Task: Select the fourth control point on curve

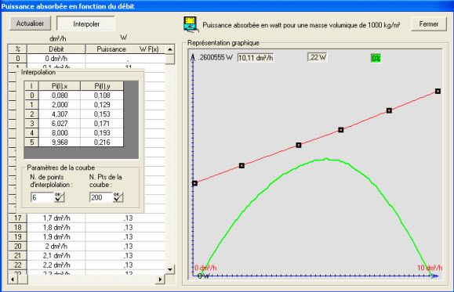Action: pos(341,130)
